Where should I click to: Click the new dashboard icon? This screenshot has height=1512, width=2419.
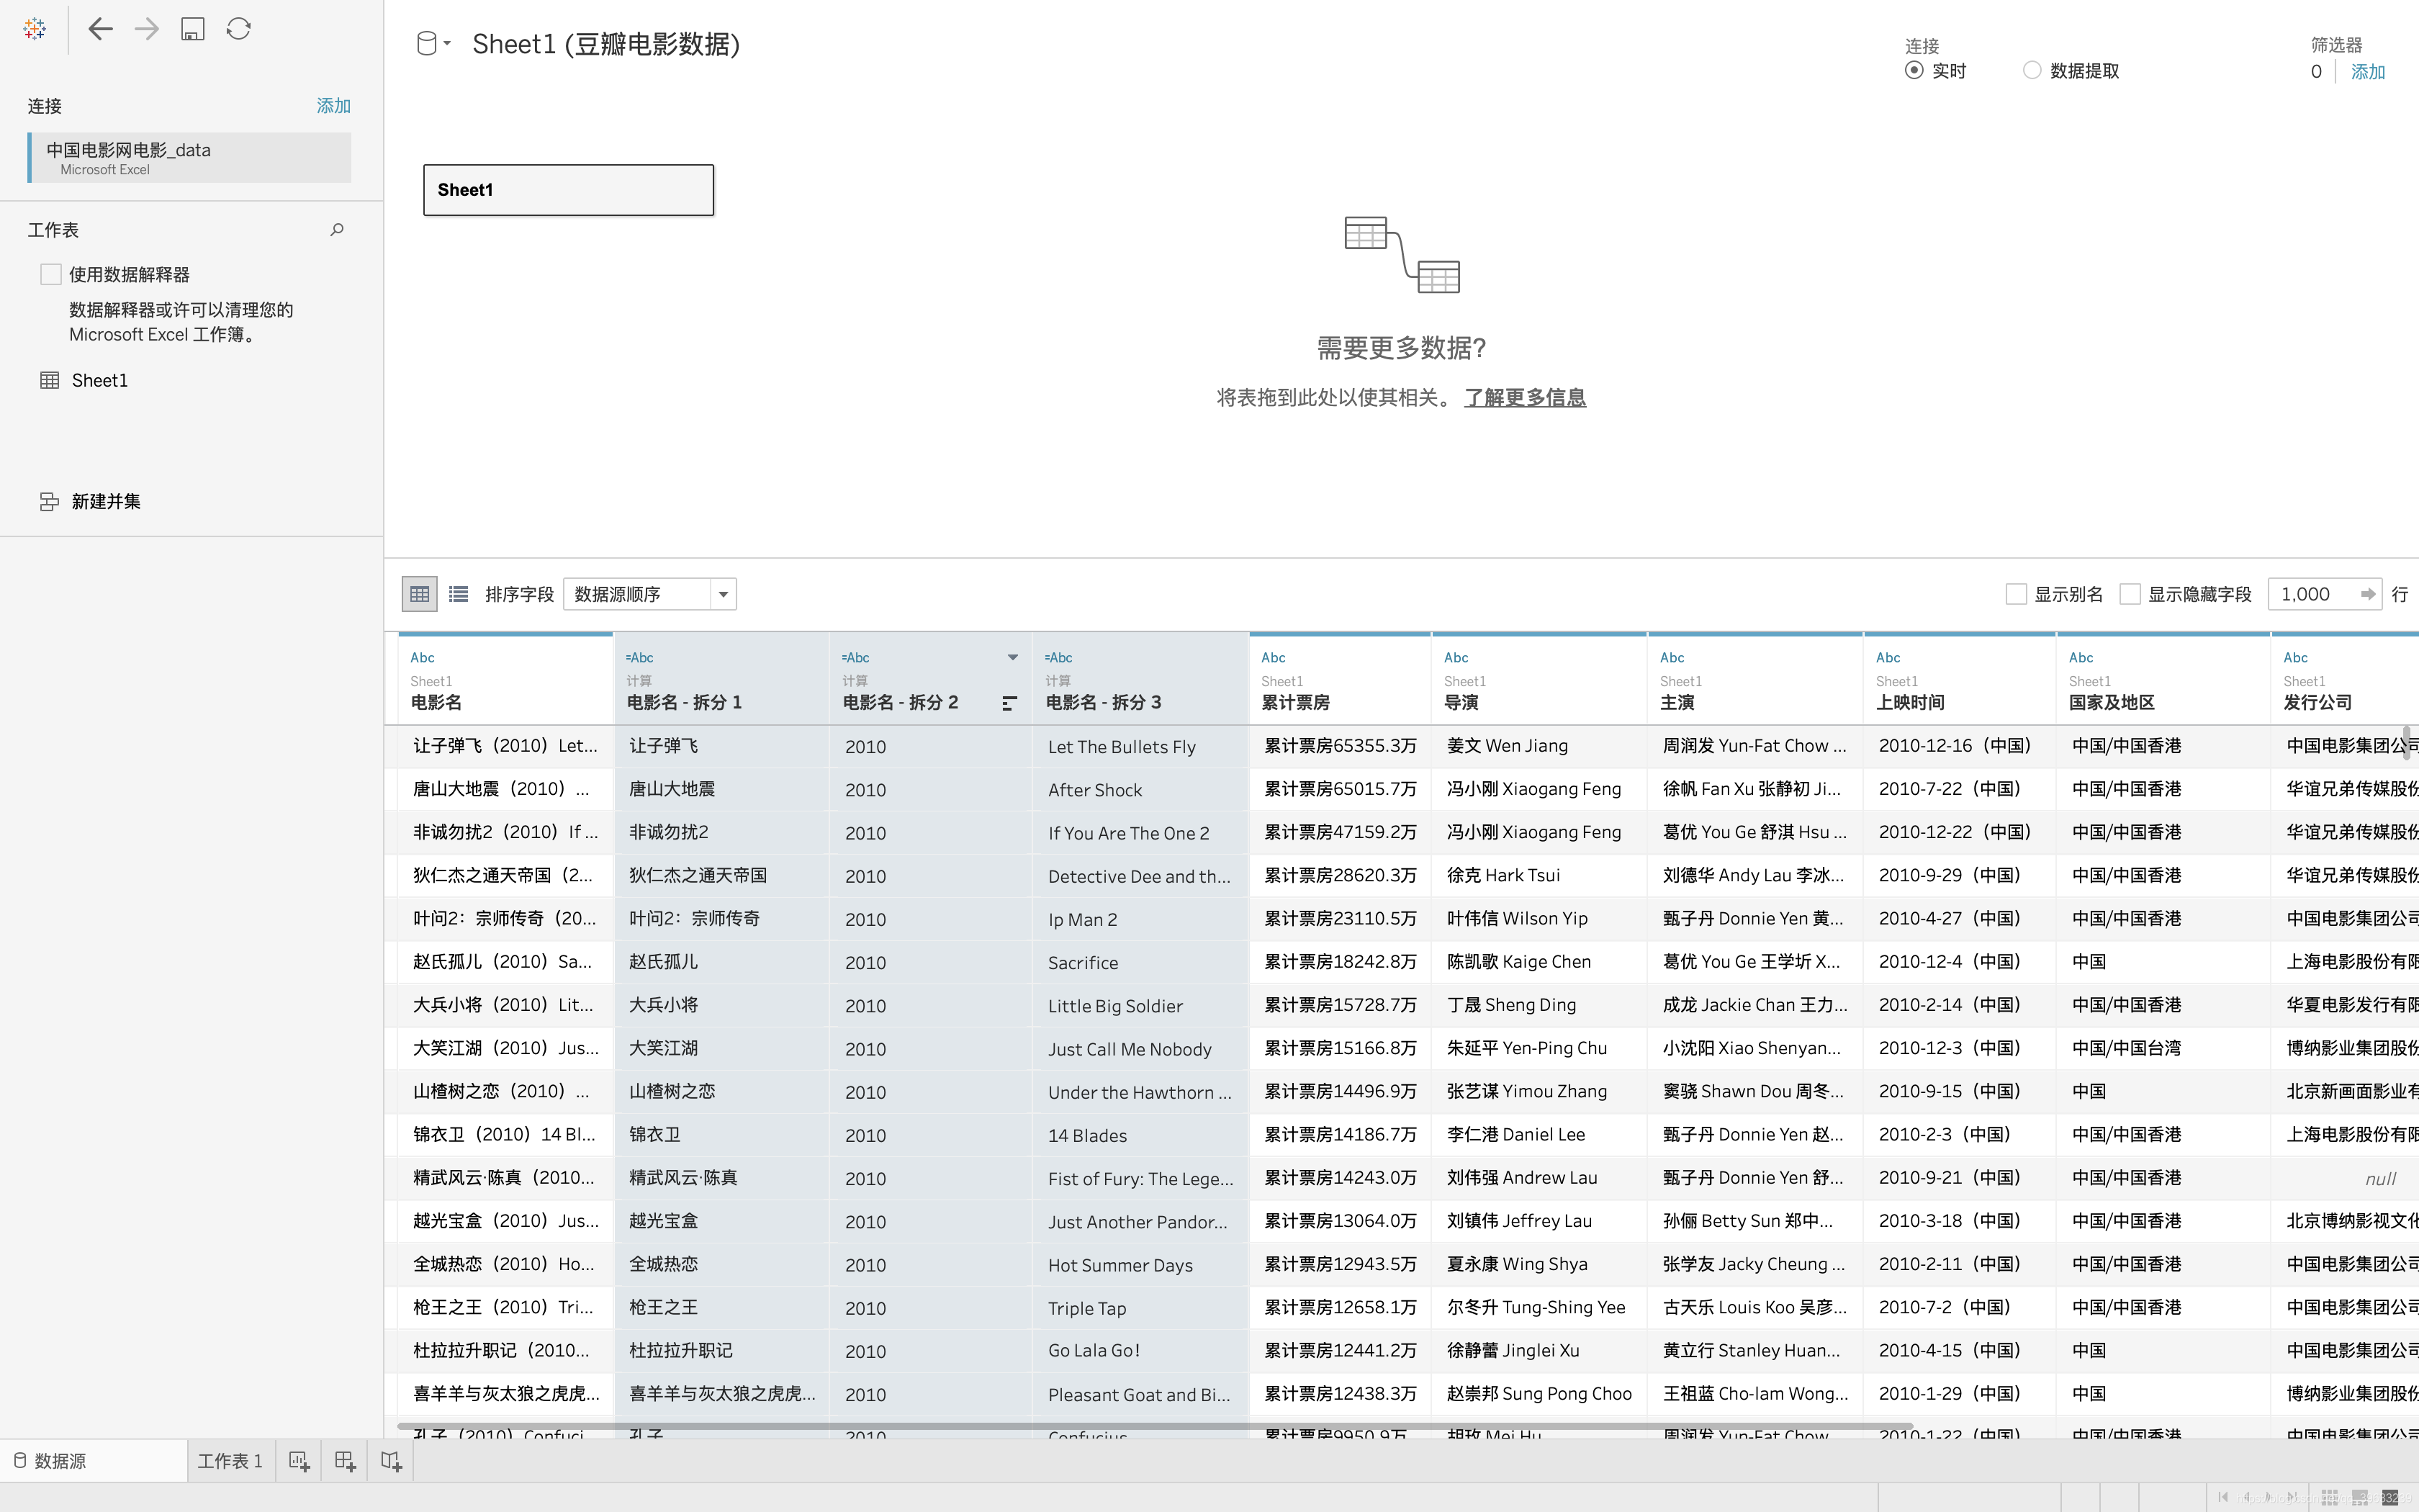pos(345,1461)
